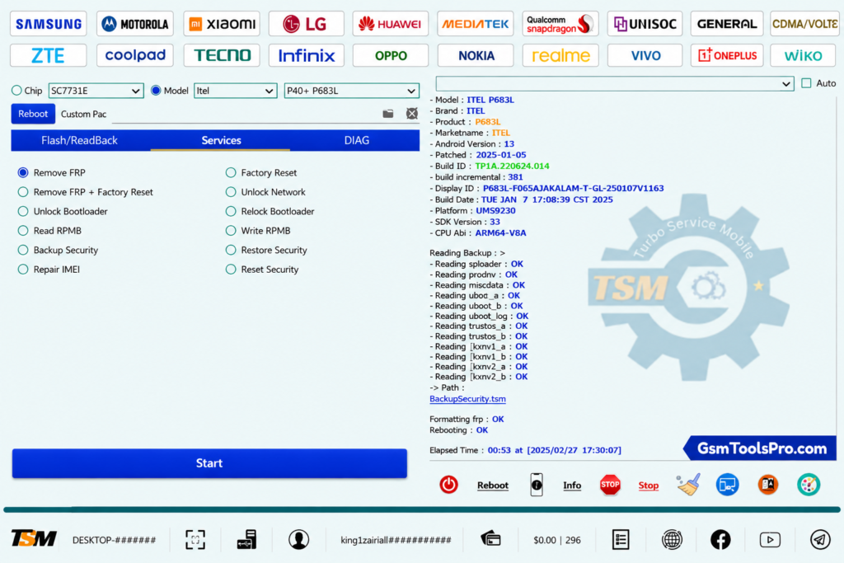Select the Coolpad brand logo

tap(135, 55)
